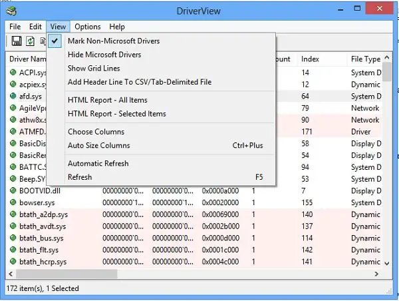Click the green icon beside btath_flt.sys
The height and width of the screenshot is (301, 399).
tap(13, 250)
